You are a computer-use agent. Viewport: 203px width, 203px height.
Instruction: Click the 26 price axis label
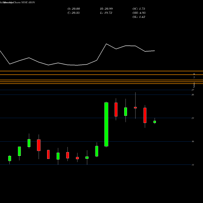pyautogui.click(x=193, y=95)
